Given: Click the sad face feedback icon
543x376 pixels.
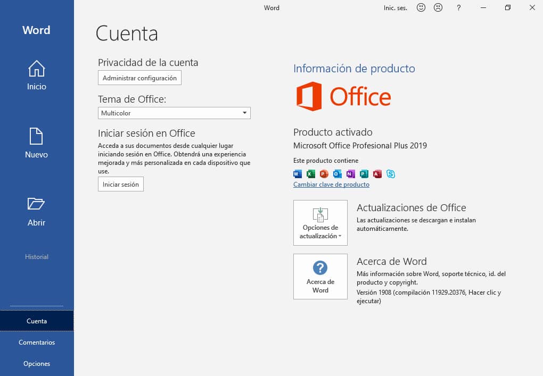Looking at the screenshot, I should 438,8.
